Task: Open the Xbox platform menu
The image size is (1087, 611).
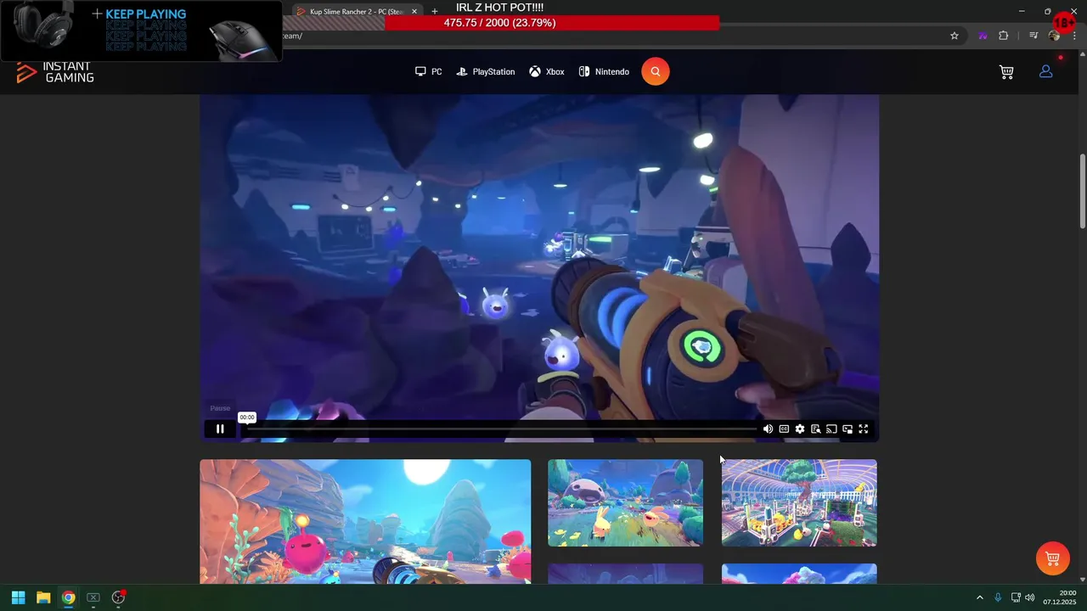Action: point(547,72)
